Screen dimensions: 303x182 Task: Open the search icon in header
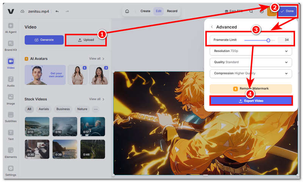tap(251, 11)
